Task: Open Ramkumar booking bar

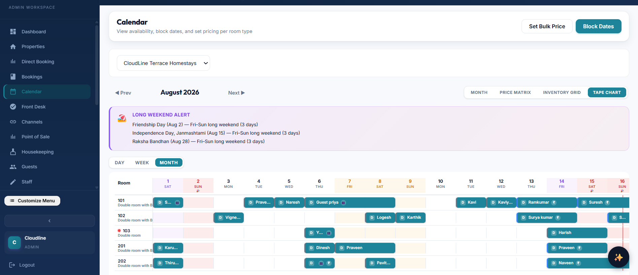Action: (x=547, y=203)
